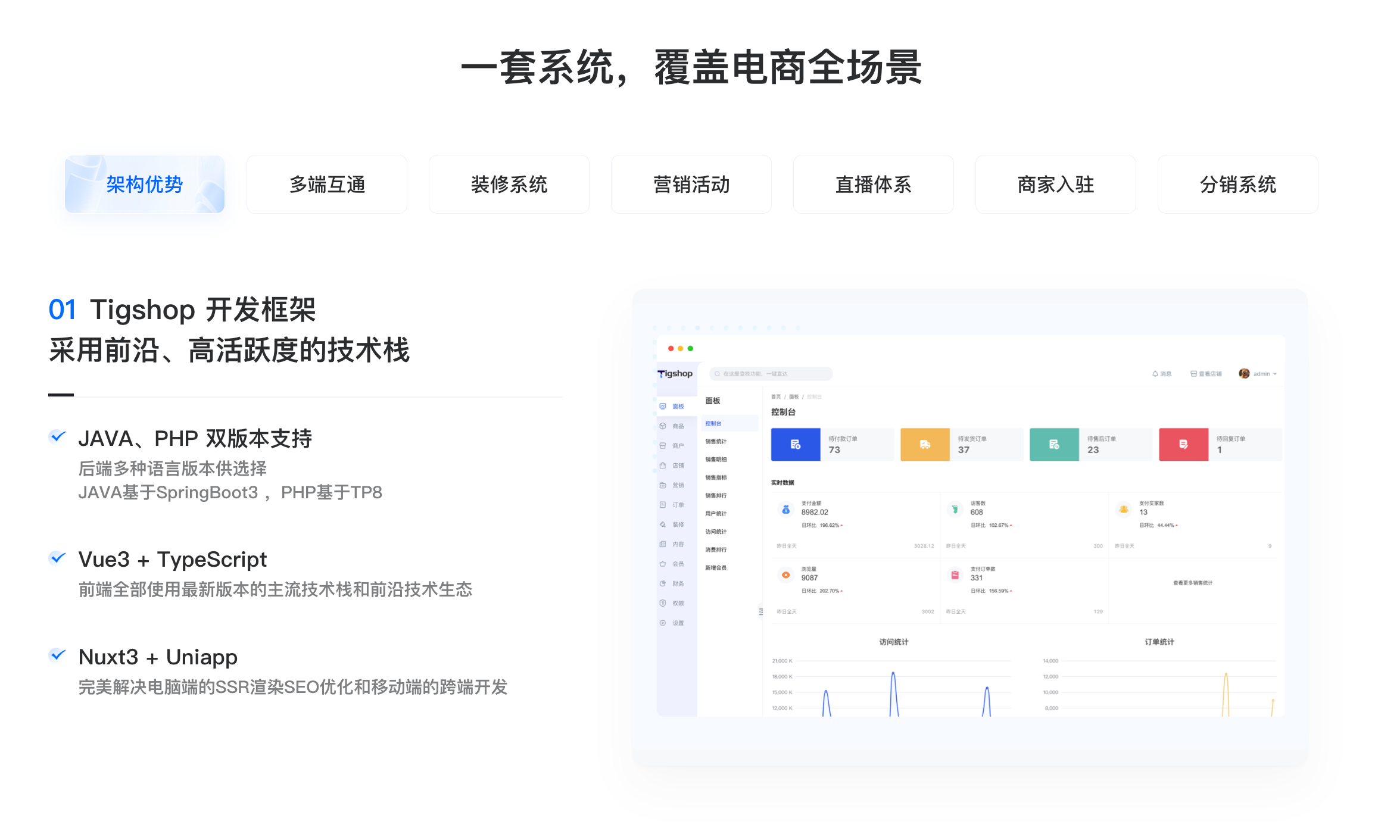The image size is (1378, 837).
Task: Click the dashboard search field
Action: pos(771,374)
